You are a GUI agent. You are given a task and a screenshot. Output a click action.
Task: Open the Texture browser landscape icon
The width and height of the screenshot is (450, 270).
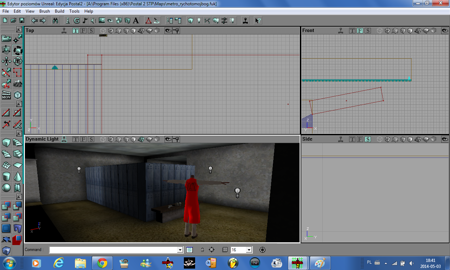pyautogui.click(x=102, y=20)
